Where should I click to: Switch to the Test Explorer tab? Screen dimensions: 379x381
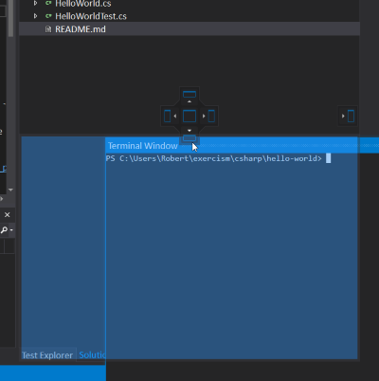[47, 355]
